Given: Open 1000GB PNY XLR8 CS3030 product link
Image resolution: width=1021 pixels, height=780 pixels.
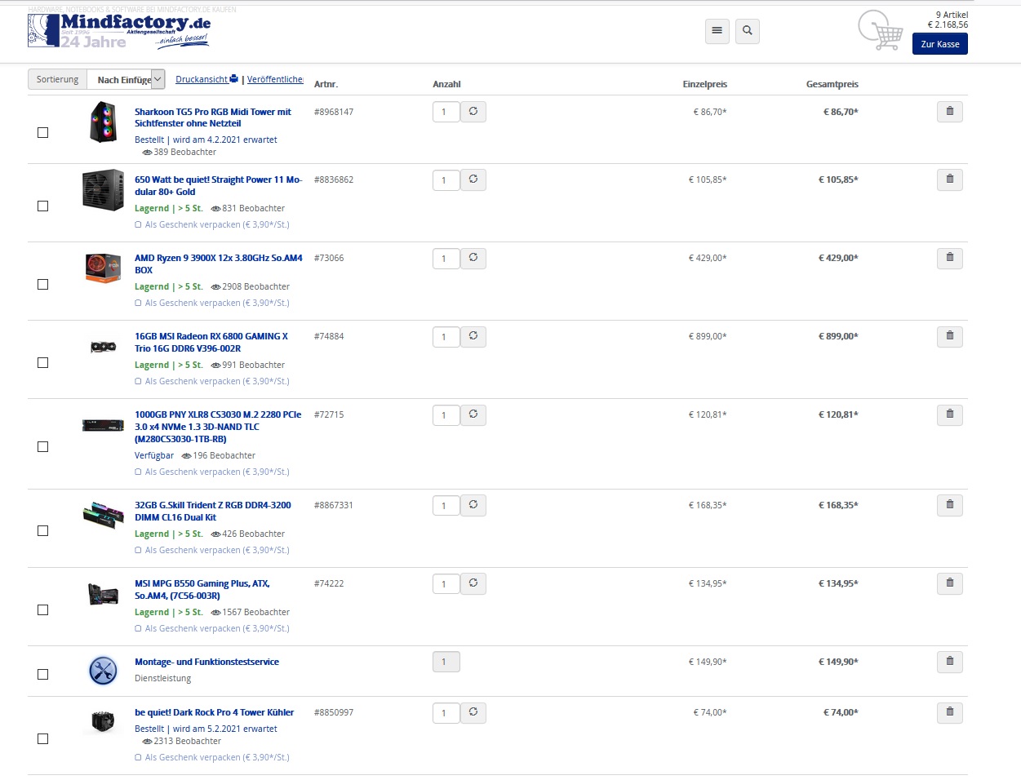Looking at the screenshot, I should (218, 427).
